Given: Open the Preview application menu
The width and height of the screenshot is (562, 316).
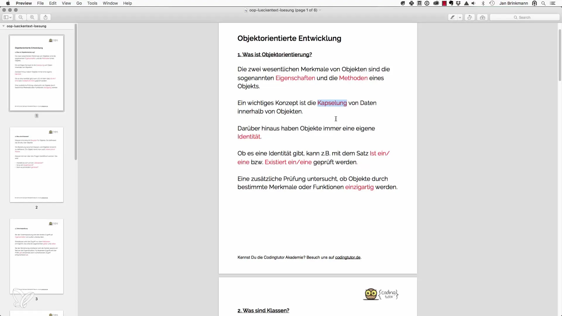Looking at the screenshot, I should [24, 3].
